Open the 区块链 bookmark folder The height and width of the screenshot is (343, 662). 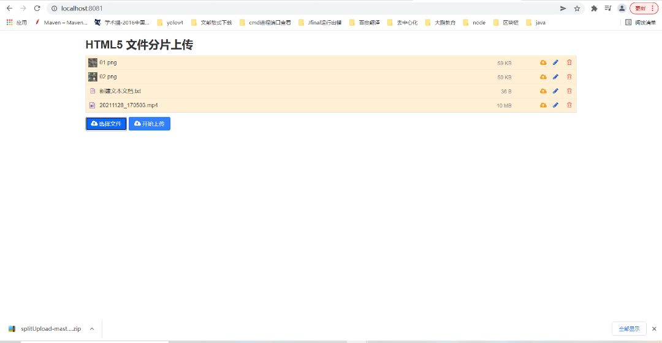506,23
